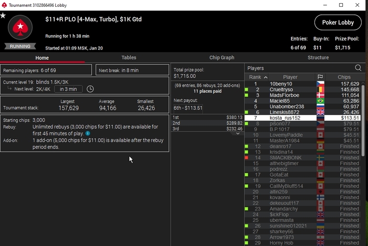Sort players by country flag column
Screen dimensions: 368x246
(320, 77)
